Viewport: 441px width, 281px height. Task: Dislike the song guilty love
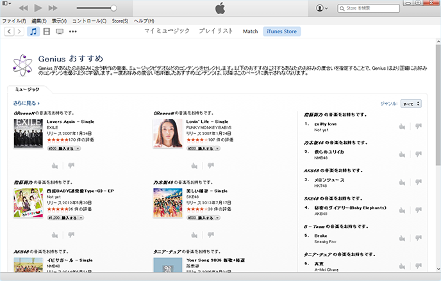tap(419, 126)
